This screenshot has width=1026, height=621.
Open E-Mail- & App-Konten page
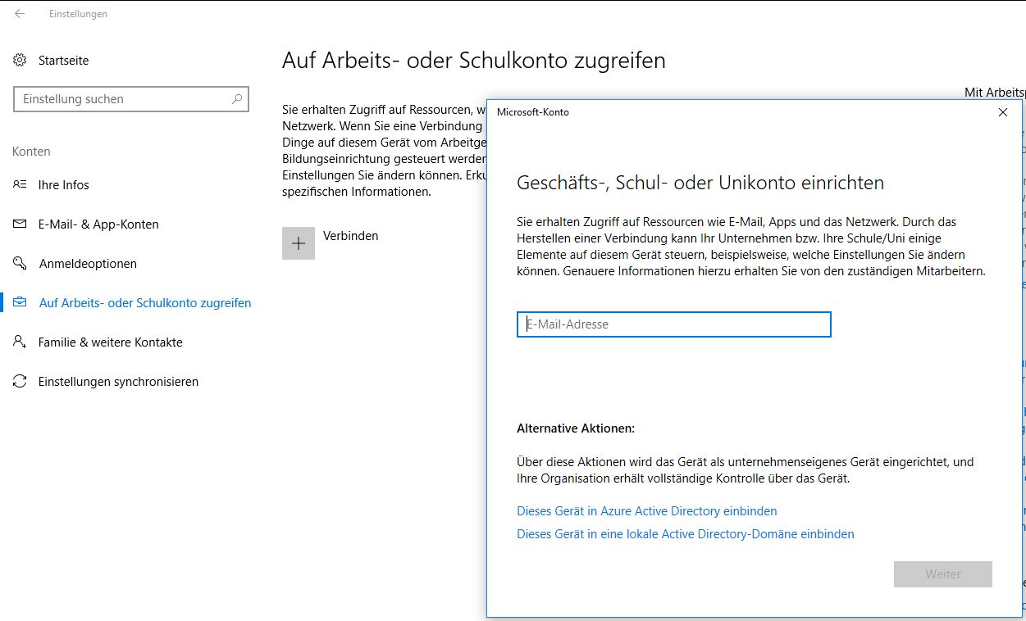pyautogui.click(x=98, y=224)
